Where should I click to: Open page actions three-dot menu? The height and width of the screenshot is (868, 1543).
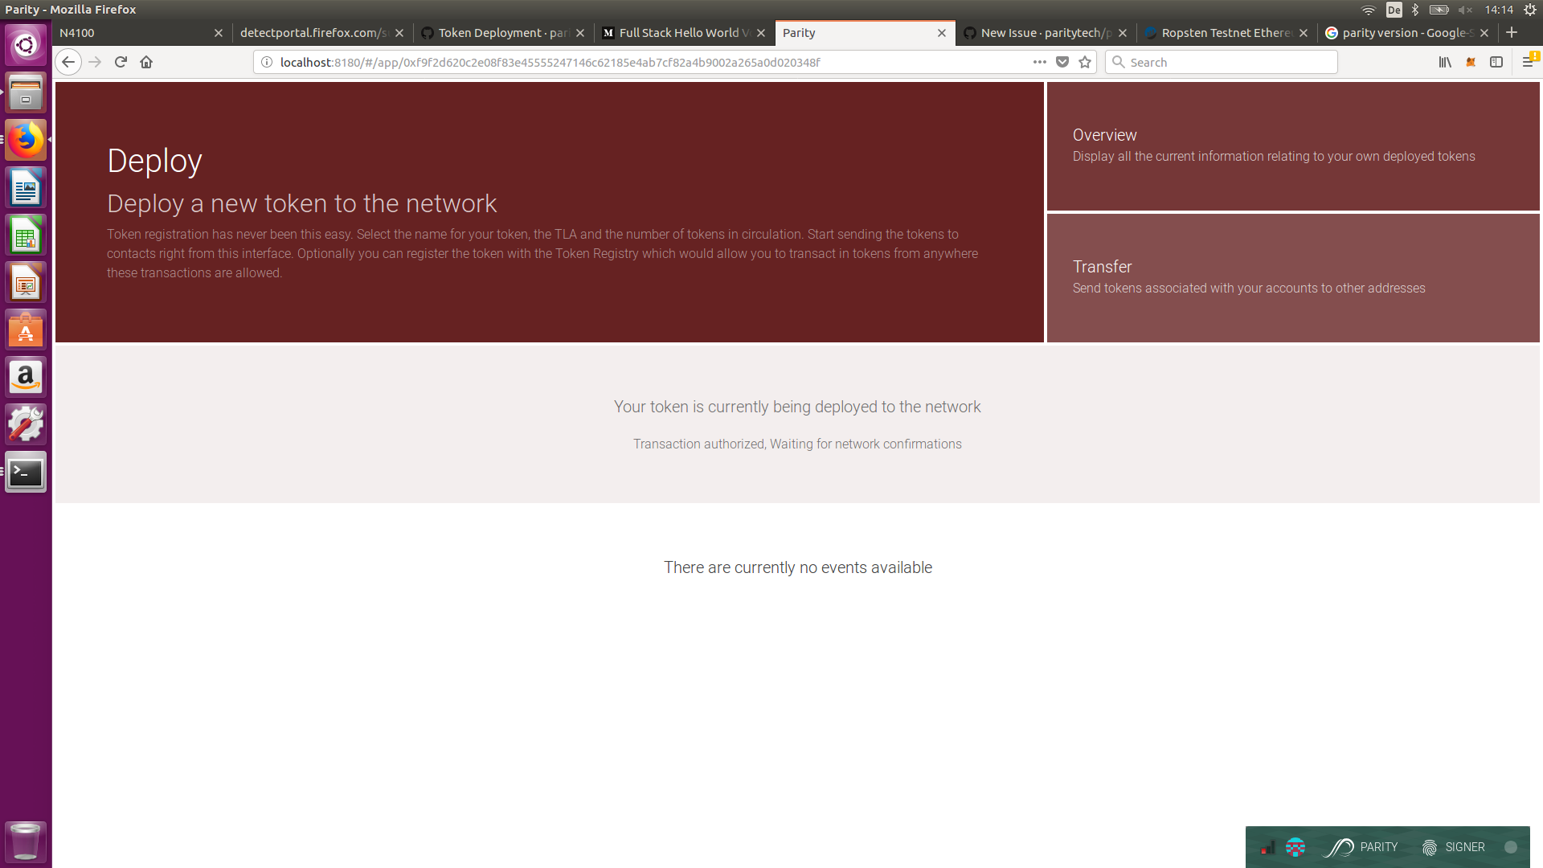coord(1040,62)
